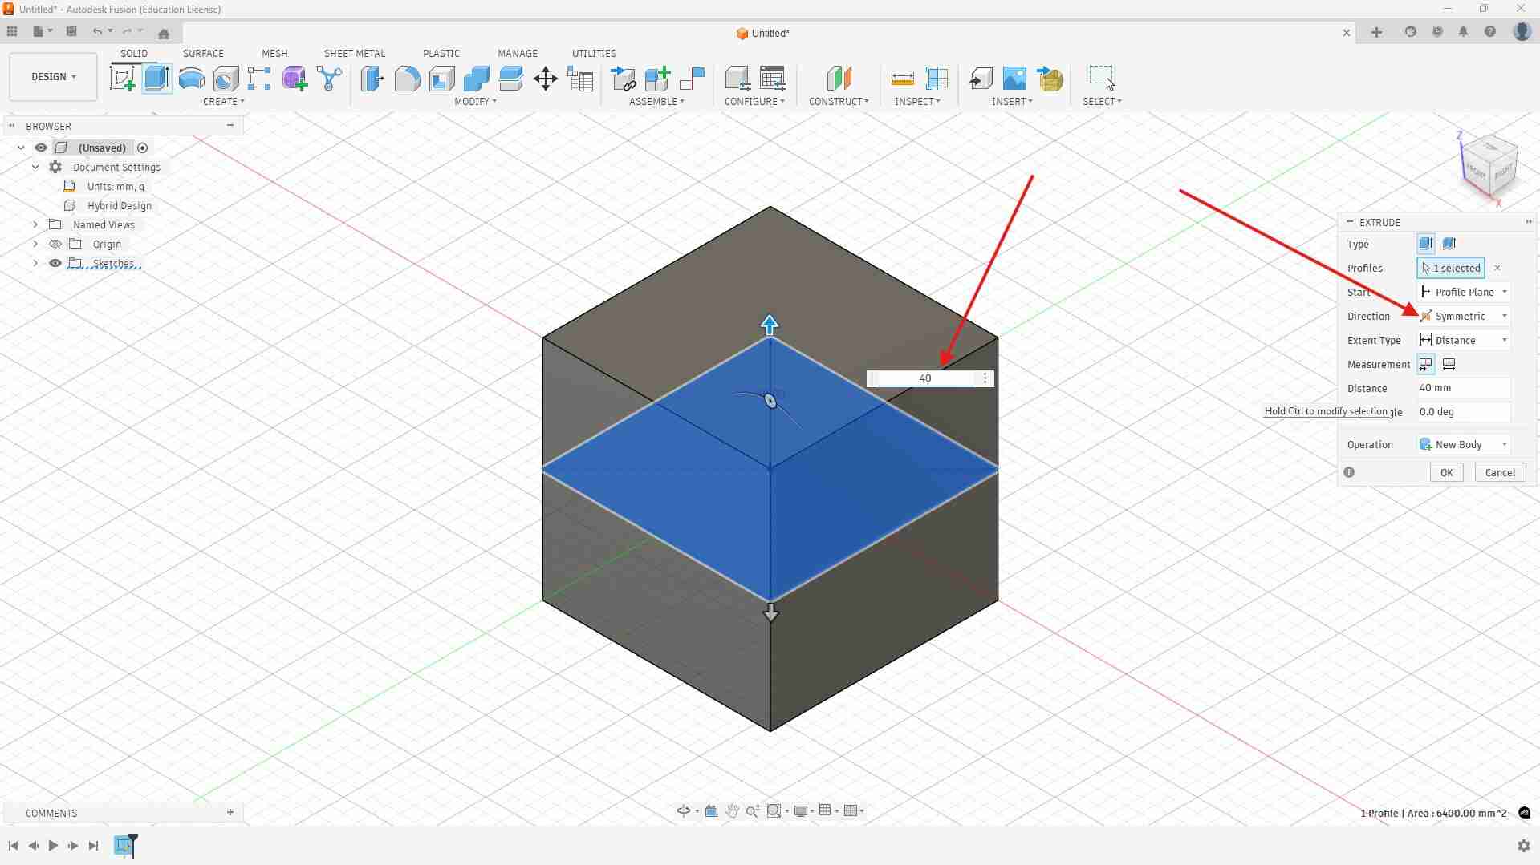
Task: Click the taper angle field showing 0.0 deg
Action: 1464,412
